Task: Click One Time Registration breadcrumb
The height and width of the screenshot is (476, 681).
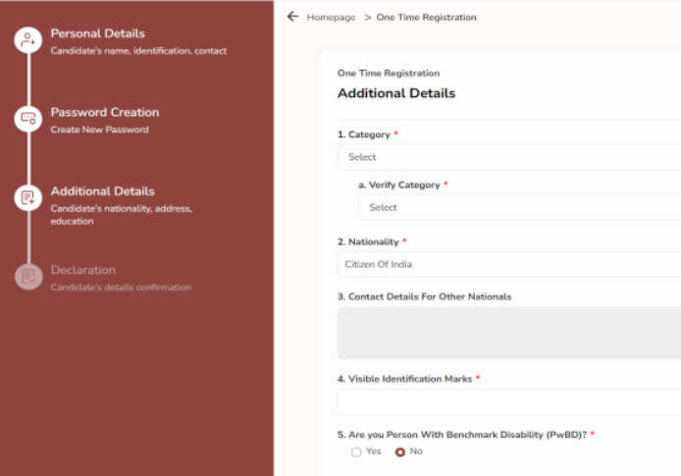Action: pyautogui.click(x=426, y=18)
